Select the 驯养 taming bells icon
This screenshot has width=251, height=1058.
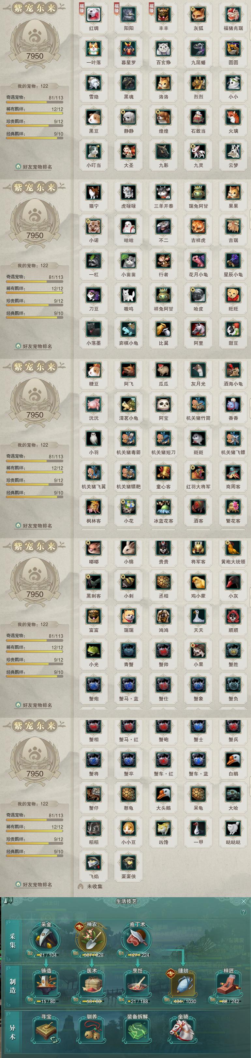click(x=92, y=1031)
